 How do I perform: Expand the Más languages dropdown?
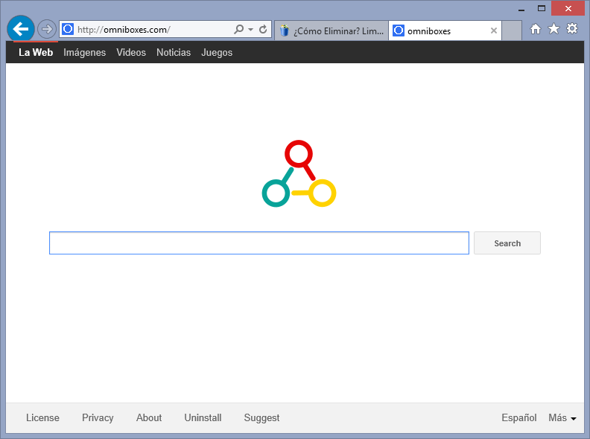pyautogui.click(x=562, y=418)
